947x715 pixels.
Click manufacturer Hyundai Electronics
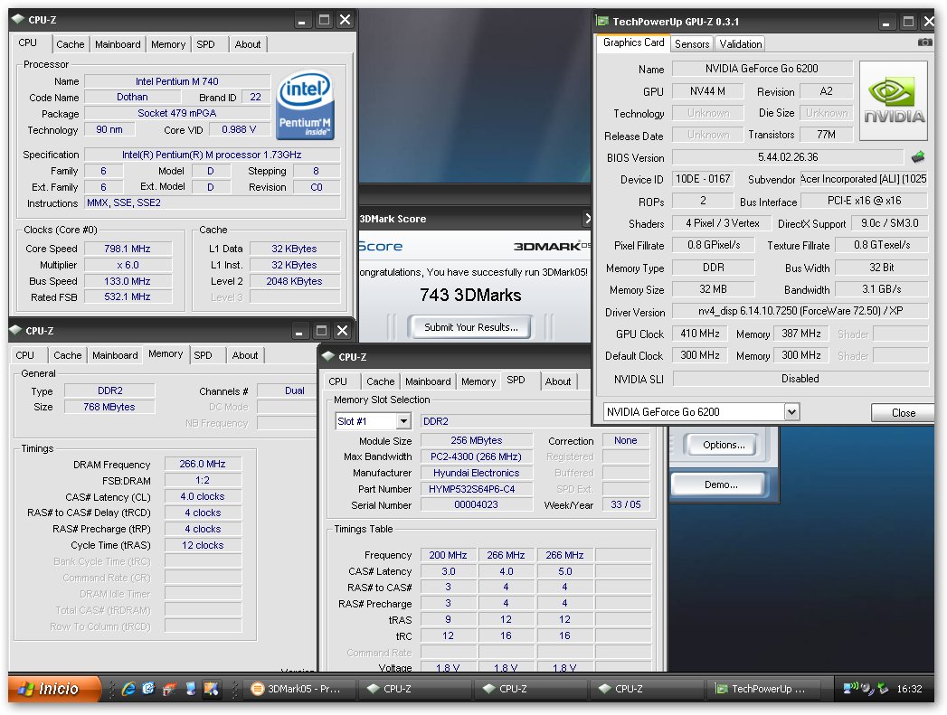(x=476, y=473)
